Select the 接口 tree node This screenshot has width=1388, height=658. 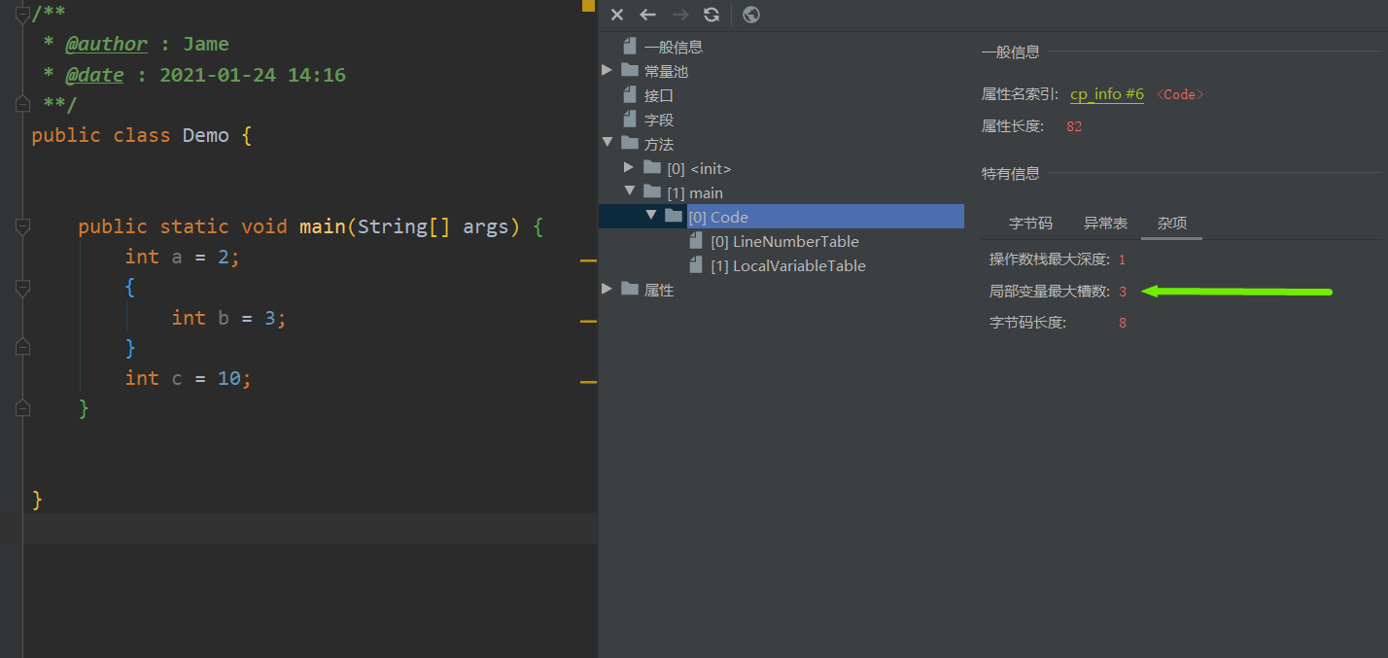658,95
